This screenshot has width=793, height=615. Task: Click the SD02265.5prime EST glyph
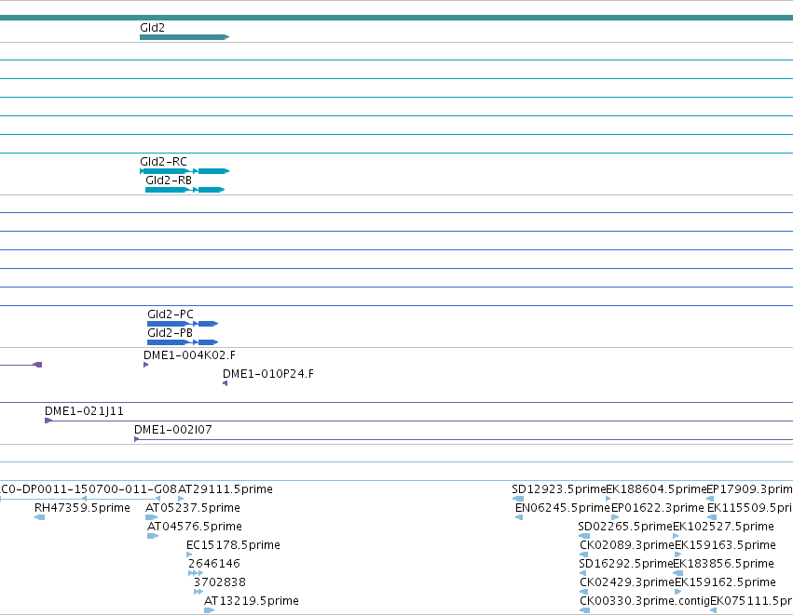tap(584, 536)
